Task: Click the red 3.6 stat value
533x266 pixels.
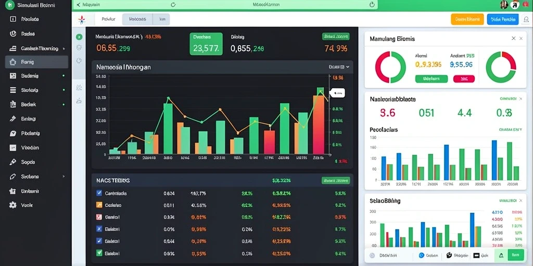Action: pyautogui.click(x=387, y=113)
